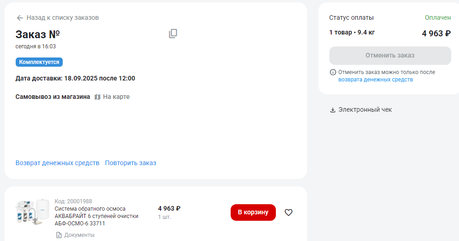
Task: Open На карте store location link
Action: pyautogui.click(x=116, y=97)
